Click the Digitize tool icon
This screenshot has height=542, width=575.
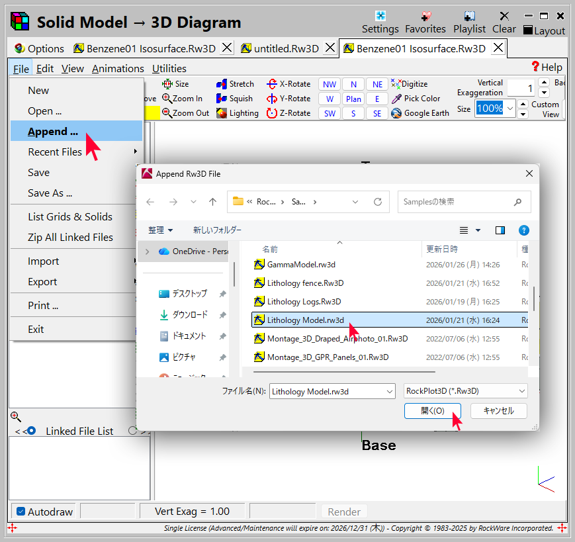pos(396,84)
